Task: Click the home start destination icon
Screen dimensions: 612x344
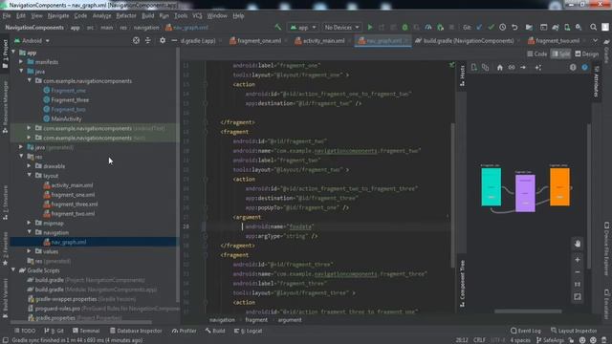Action: [499, 68]
